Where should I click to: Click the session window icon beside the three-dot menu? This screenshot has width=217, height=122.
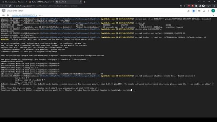[204, 11]
